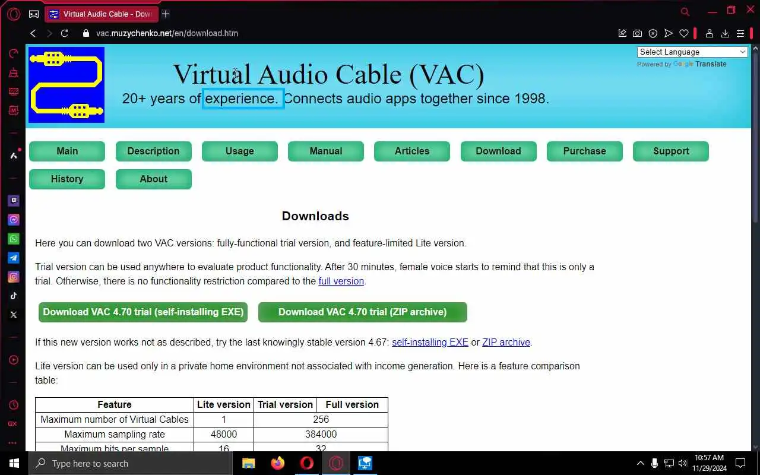Launch Firefox from the taskbar
This screenshot has width=760, height=475.
(277, 463)
